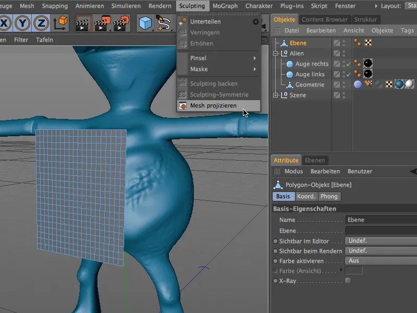Click the Farbe (Ansicht) color swatch
This screenshot has width=417, height=313.
354,270
